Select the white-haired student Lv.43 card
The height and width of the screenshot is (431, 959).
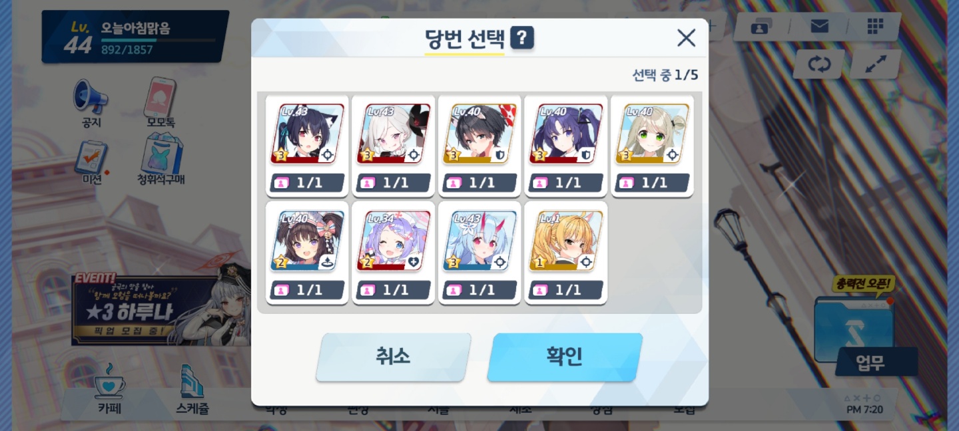(394, 146)
